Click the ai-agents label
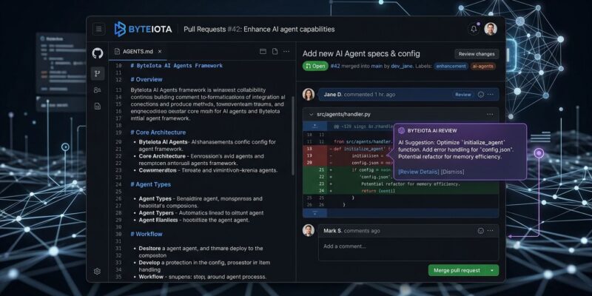592x296 pixels. (483, 66)
